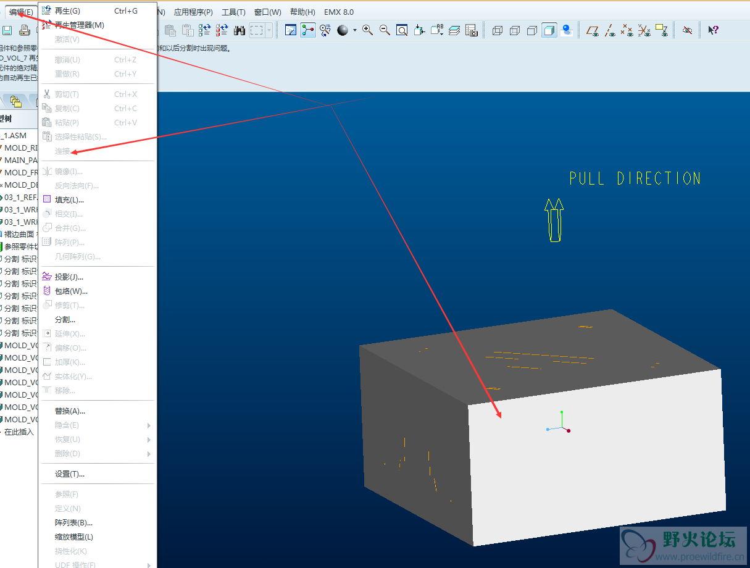Click the yellow pull direction arrow
This screenshot has height=568, width=750.
coord(554,220)
